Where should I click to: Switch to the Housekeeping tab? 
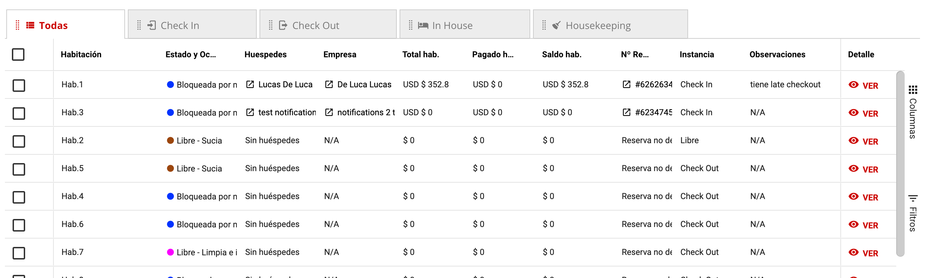click(597, 25)
